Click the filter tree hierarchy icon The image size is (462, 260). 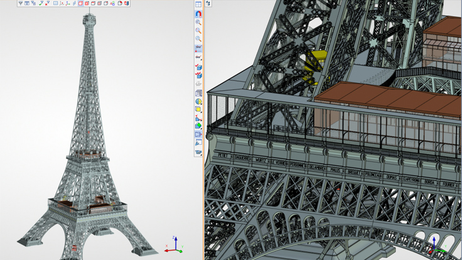pos(33,3)
